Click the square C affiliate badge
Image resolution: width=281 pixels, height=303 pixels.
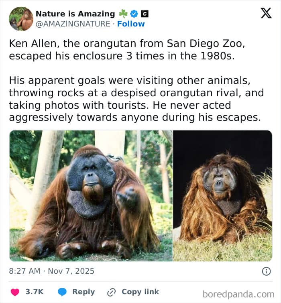click(145, 14)
